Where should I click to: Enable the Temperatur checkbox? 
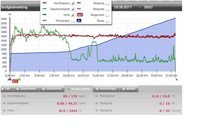[73, 21]
